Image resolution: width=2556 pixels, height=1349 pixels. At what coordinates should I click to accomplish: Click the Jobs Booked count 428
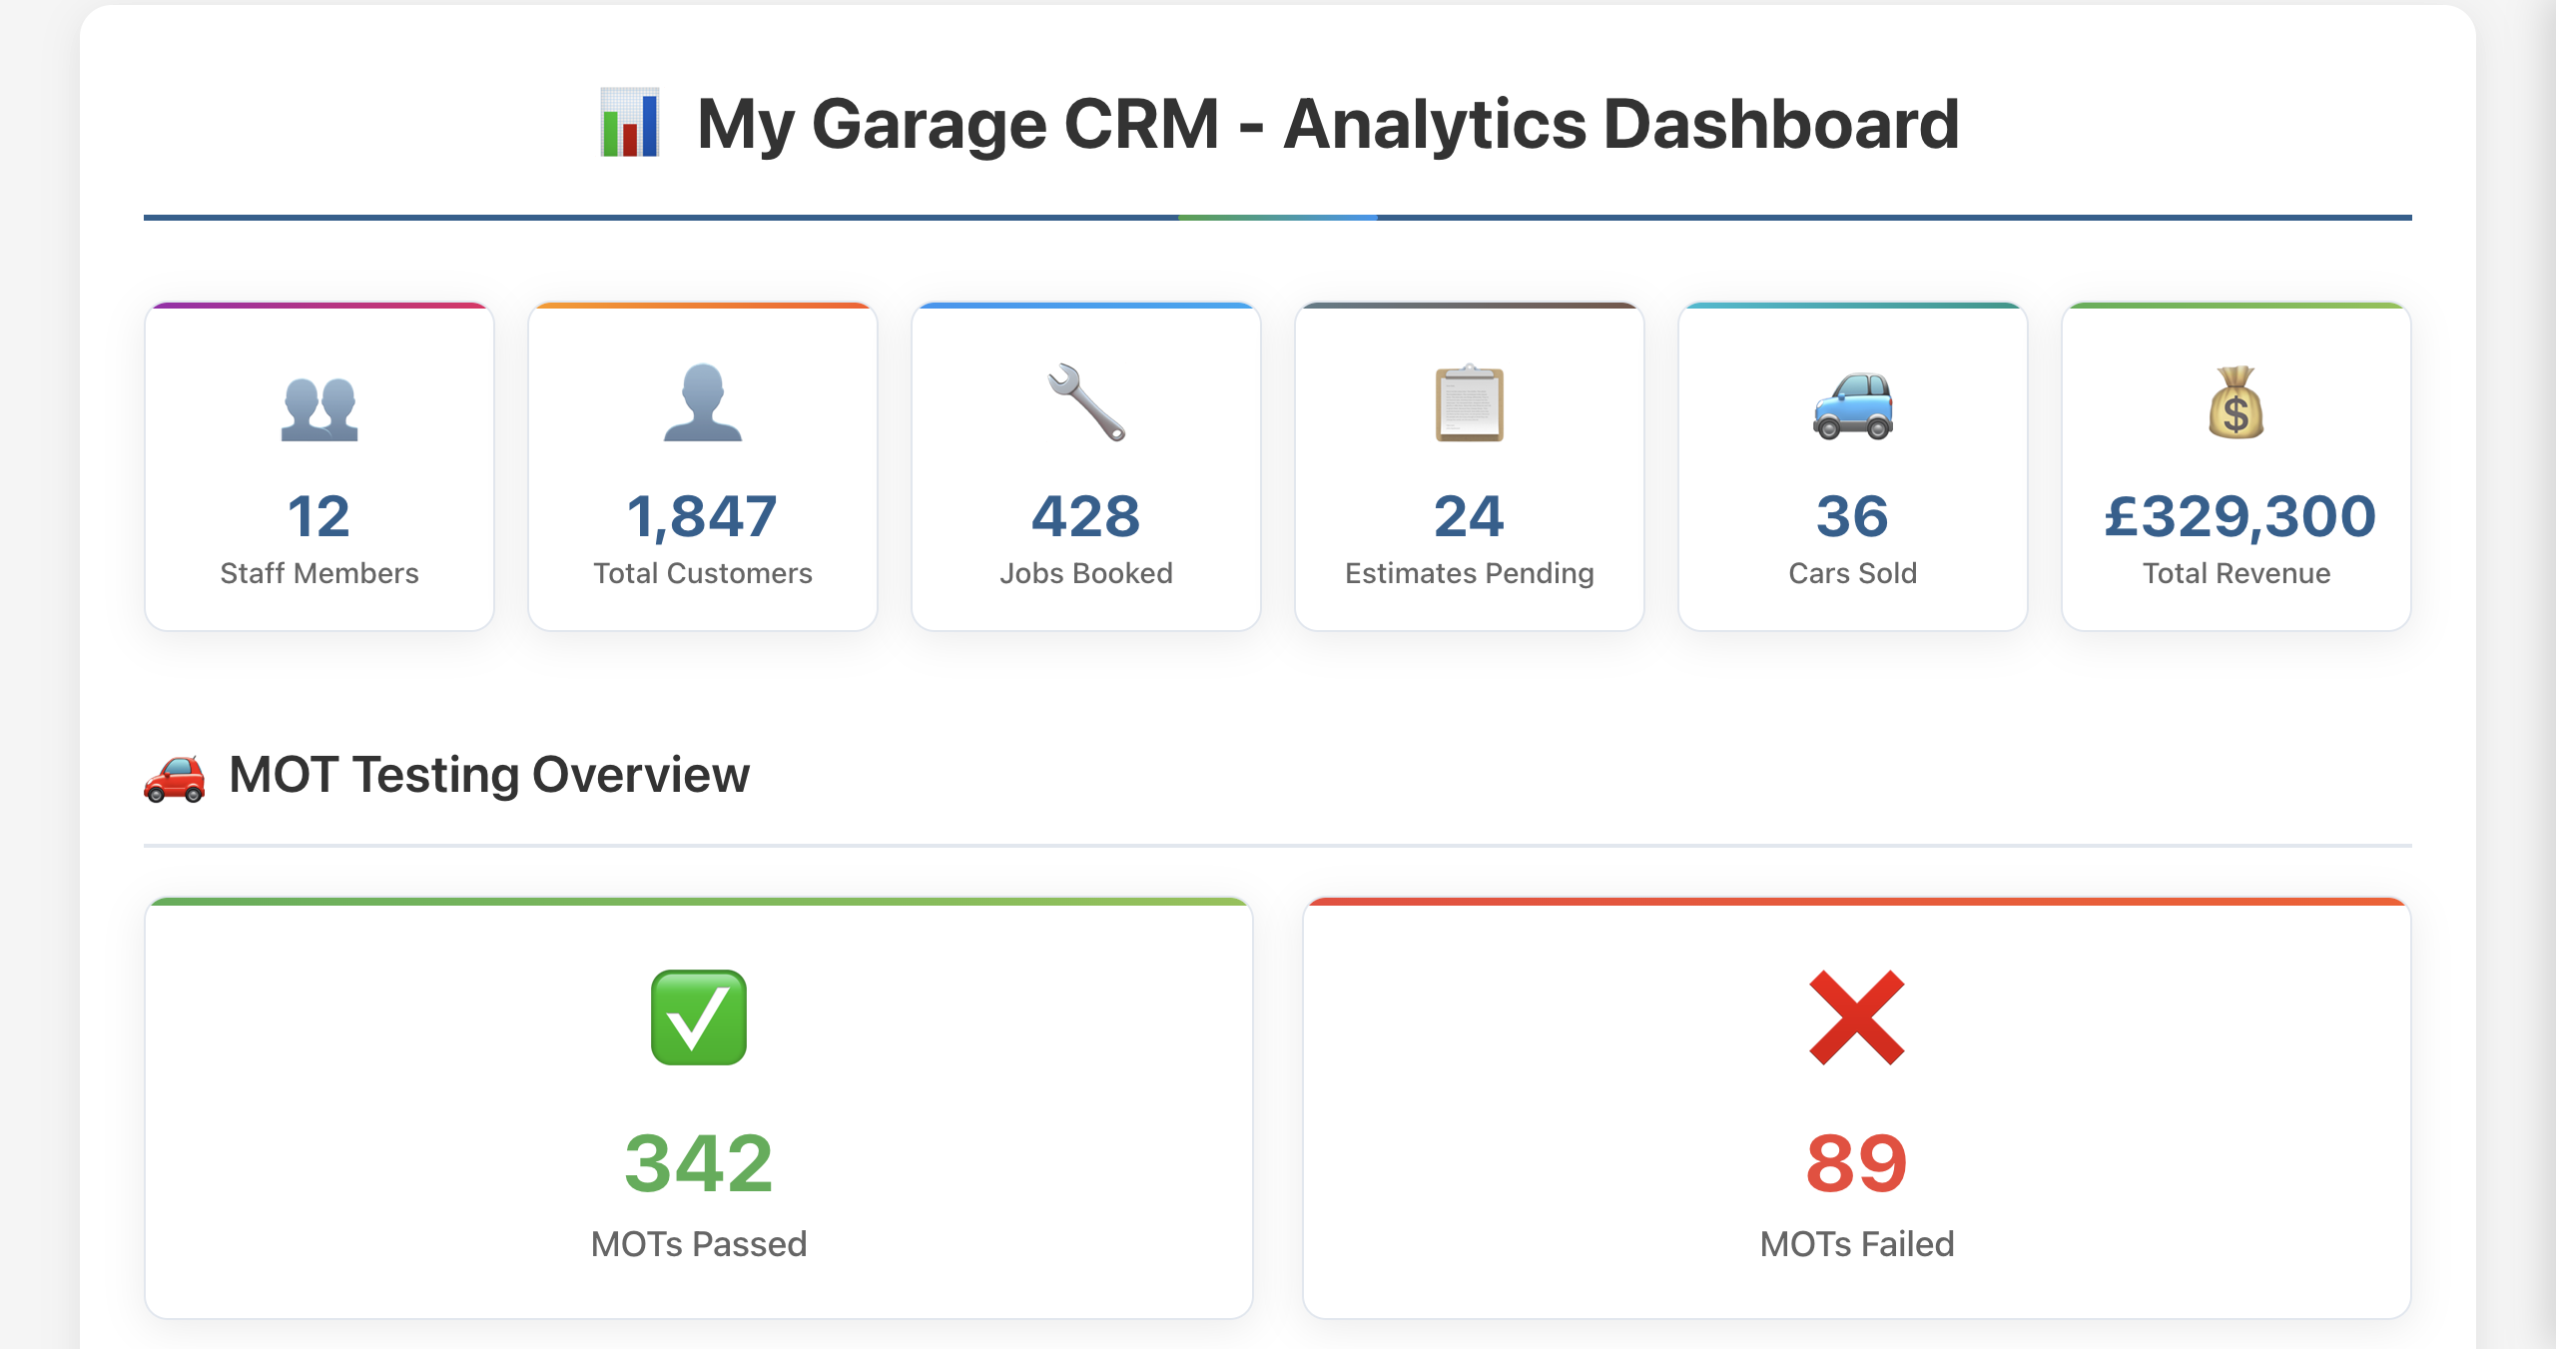[x=1084, y=515]
